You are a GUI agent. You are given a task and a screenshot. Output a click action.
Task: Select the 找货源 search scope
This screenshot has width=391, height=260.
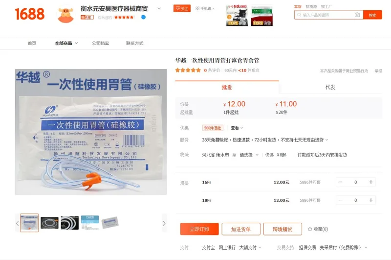pyautogui.click(x=311, y=7)
